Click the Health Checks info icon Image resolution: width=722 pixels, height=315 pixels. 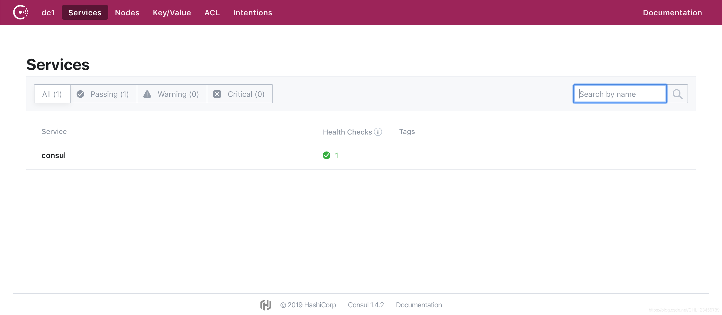(378, 132)
